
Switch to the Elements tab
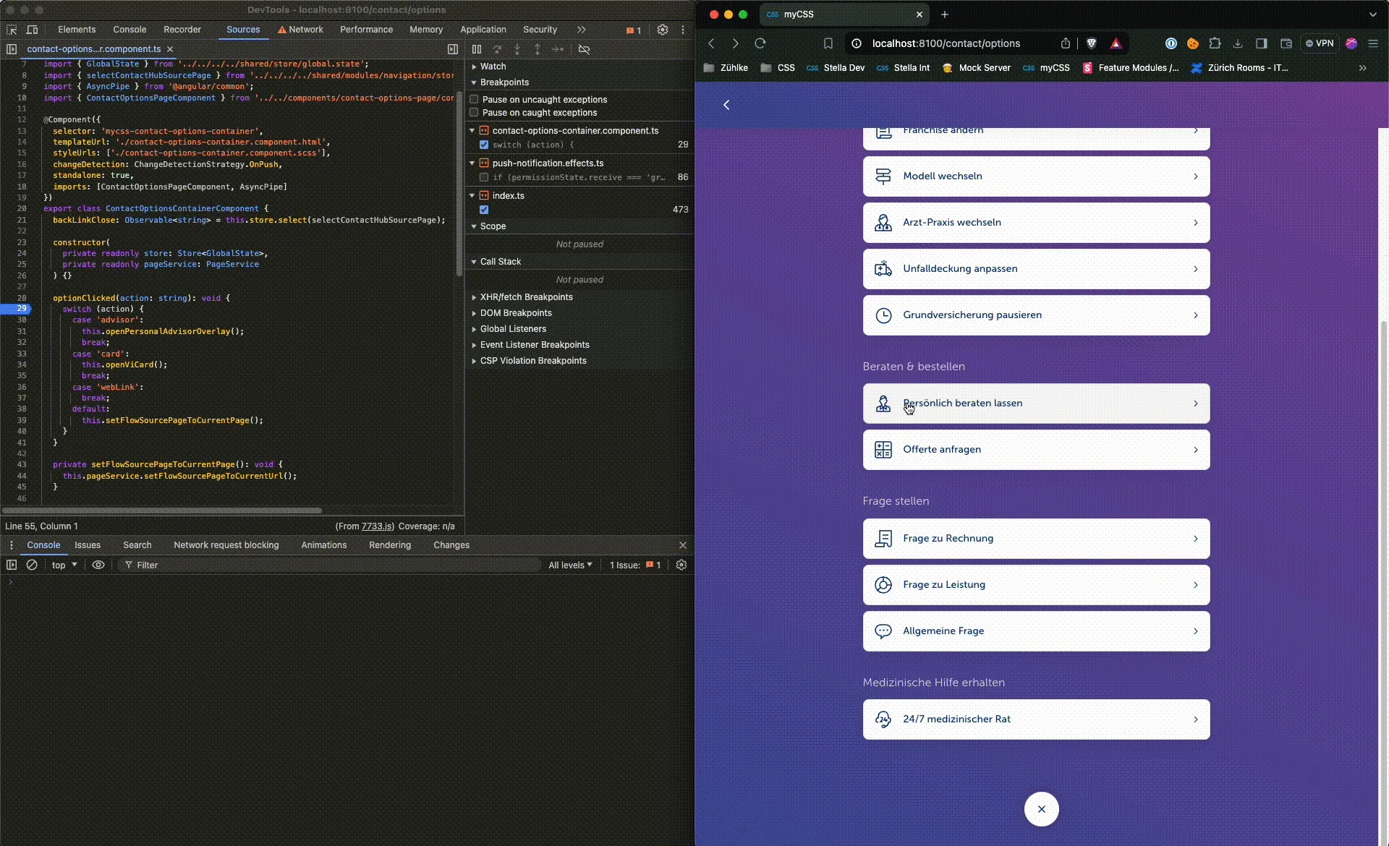pos(77,30)
